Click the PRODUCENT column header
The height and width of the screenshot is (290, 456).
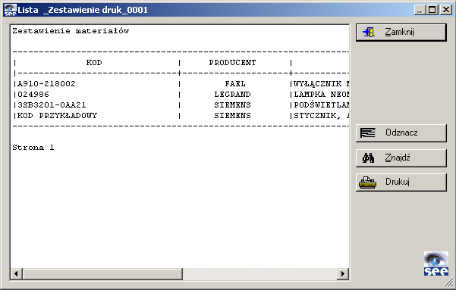tap(232, 63)
